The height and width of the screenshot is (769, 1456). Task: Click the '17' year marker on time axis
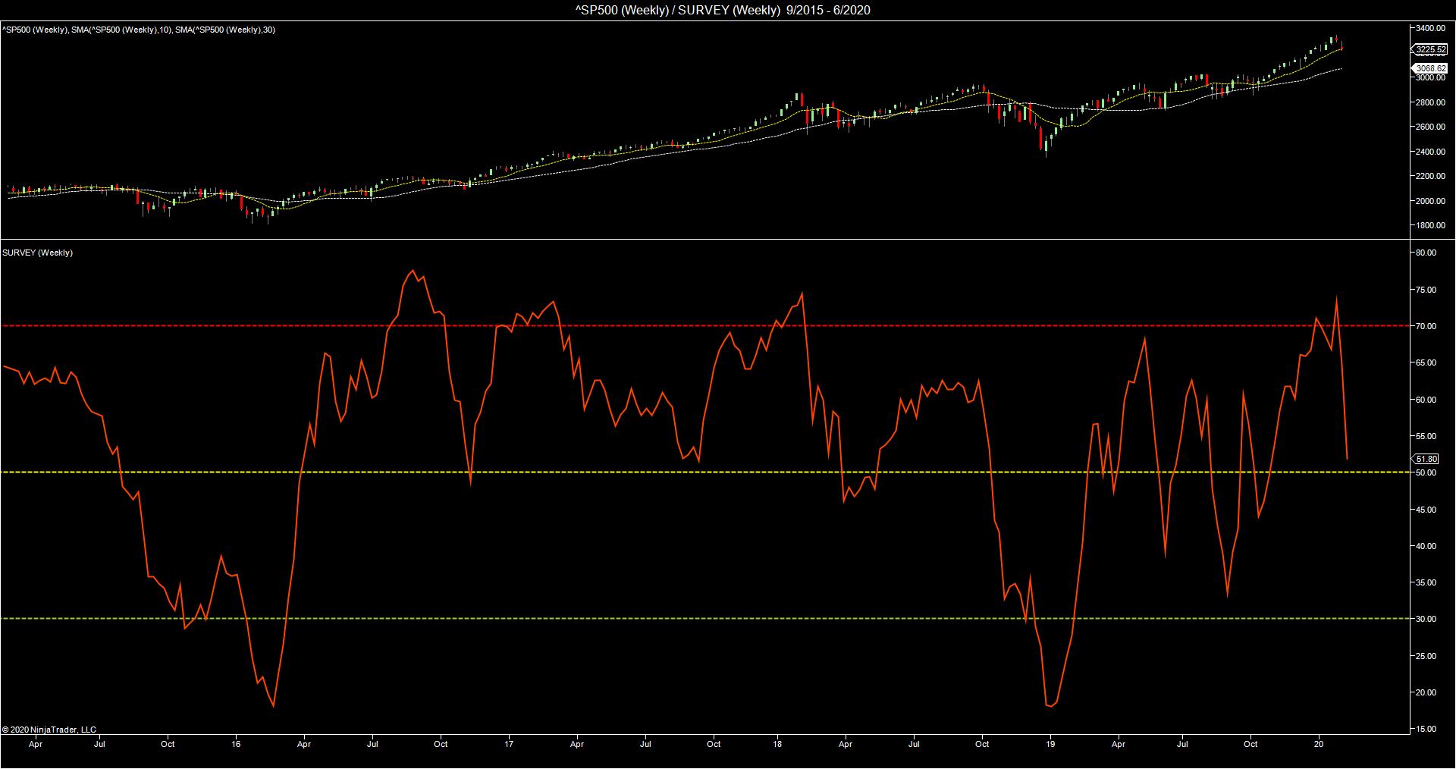coord(509,744)
